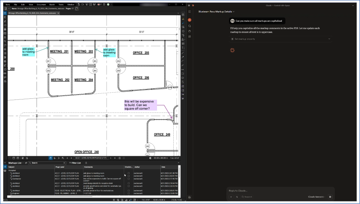The image size is (360, 204).
Task: Choose the Select Text tool
Action: (x=59, y=158)
